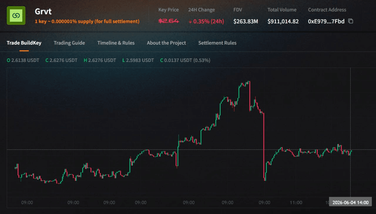Click the FDV label
This screenshot has width=376, height=214.
tap(238, 10)
